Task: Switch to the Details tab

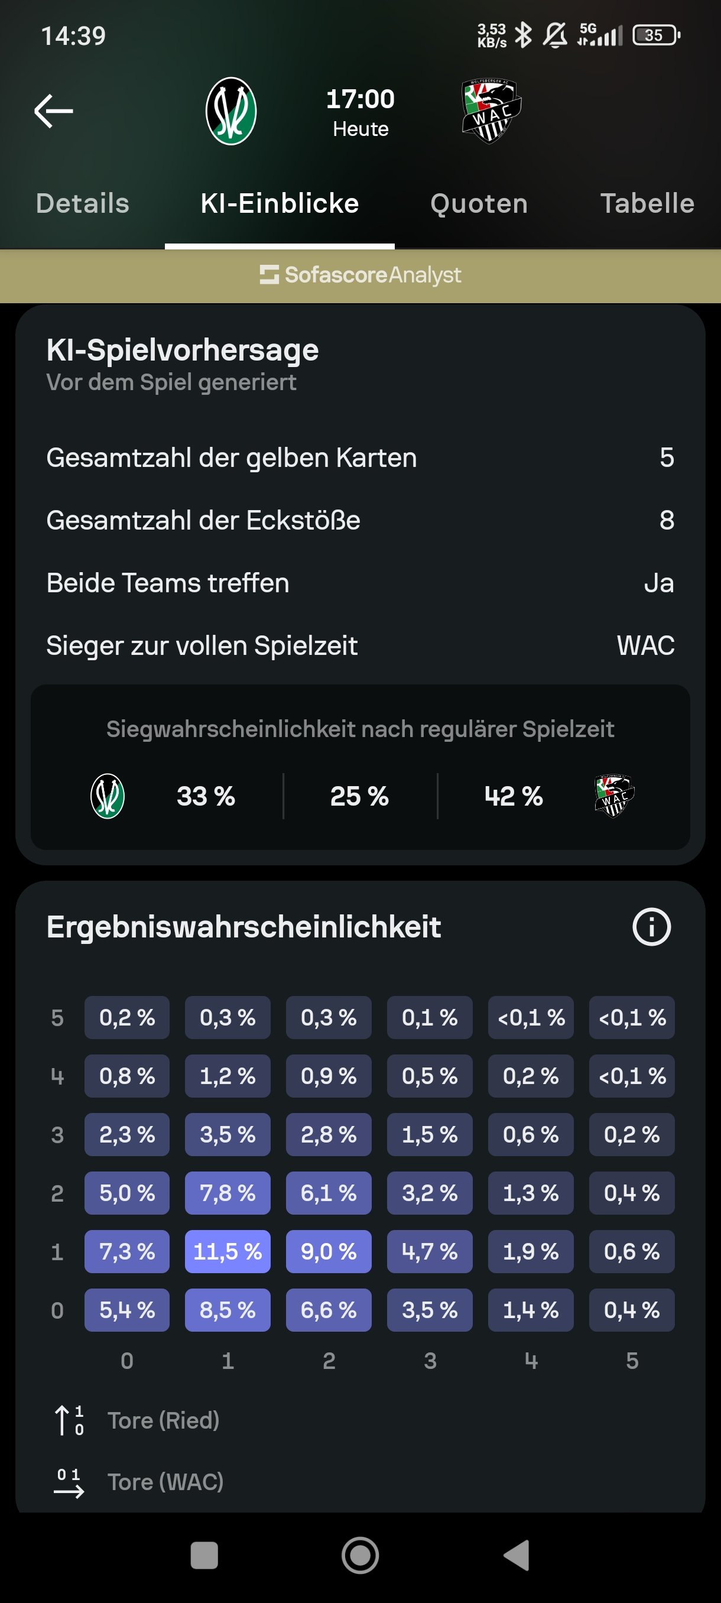Action: tap(83, 204)
